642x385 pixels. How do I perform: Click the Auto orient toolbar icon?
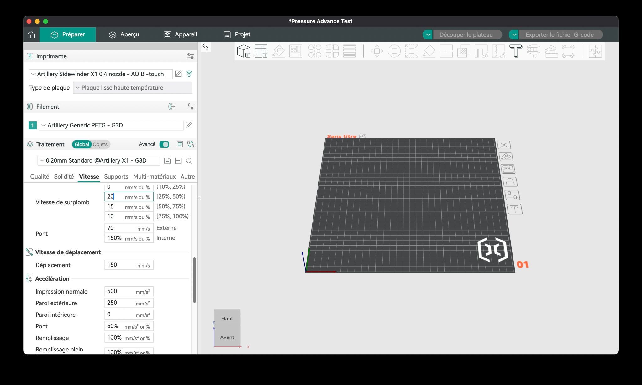coord(278,51)
